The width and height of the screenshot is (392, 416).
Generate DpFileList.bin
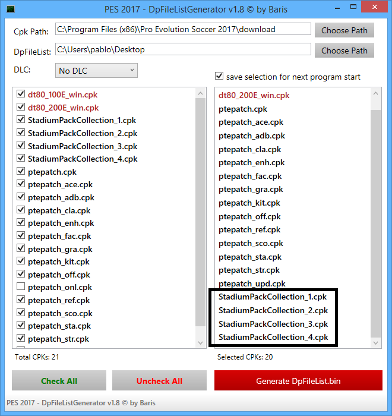298,381
